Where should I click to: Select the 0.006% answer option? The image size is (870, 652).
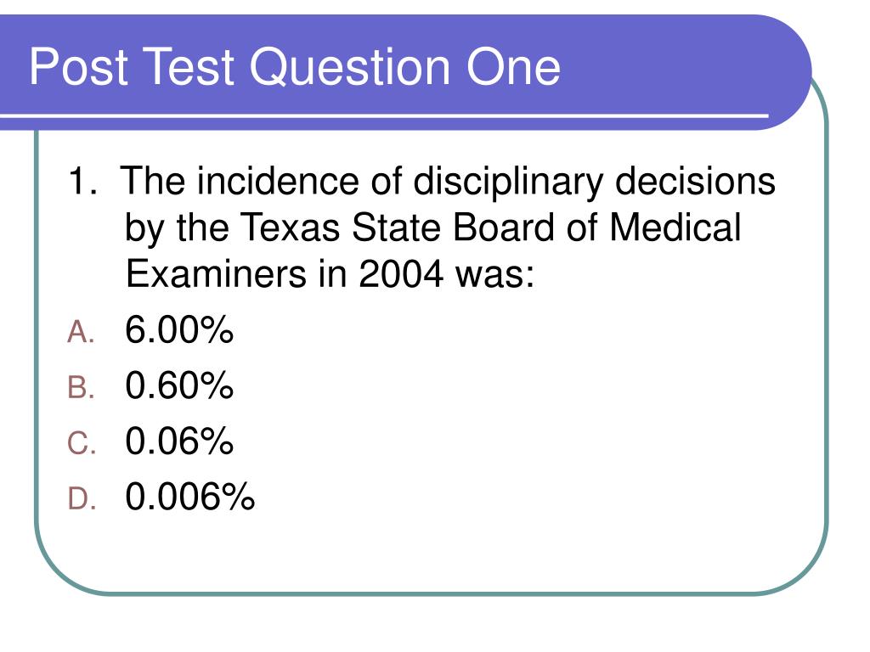coord(189,496)
